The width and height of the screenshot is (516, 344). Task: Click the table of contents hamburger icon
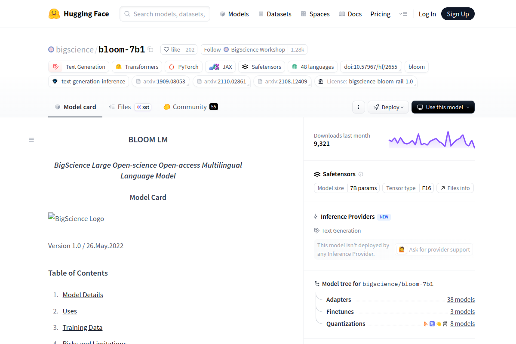31,140
